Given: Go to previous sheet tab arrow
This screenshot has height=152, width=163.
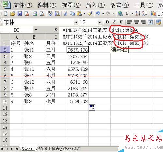Looking at the screenshot, I should pos(7,149).
